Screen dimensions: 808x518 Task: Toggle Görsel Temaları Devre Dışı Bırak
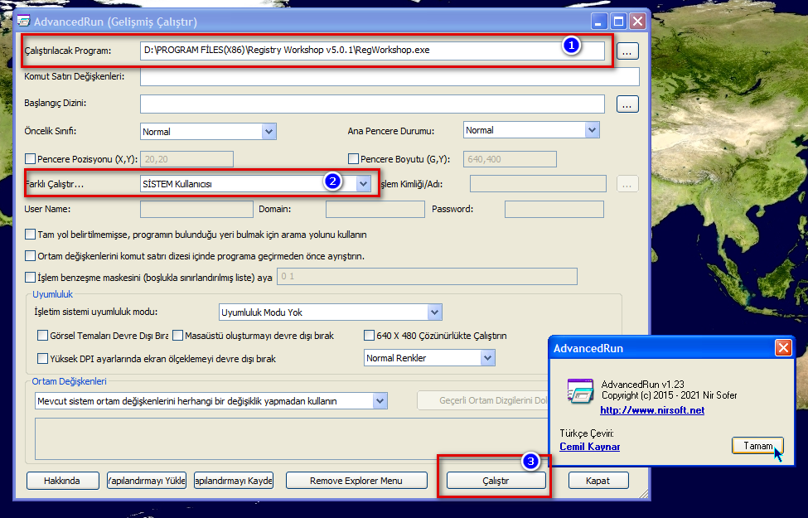43,336
